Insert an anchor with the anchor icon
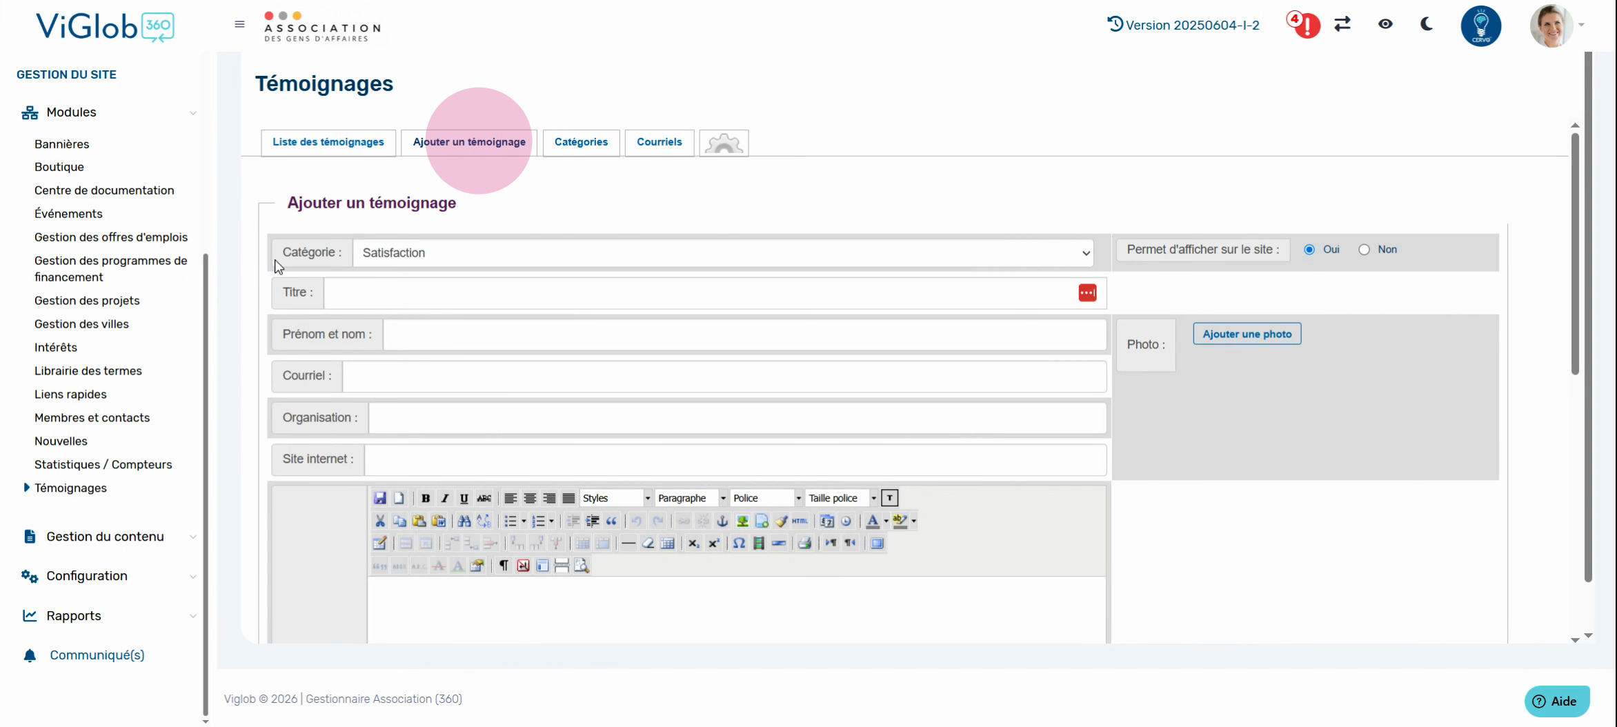The width and height of the screenshot is (1617, 727). (722, 521)
